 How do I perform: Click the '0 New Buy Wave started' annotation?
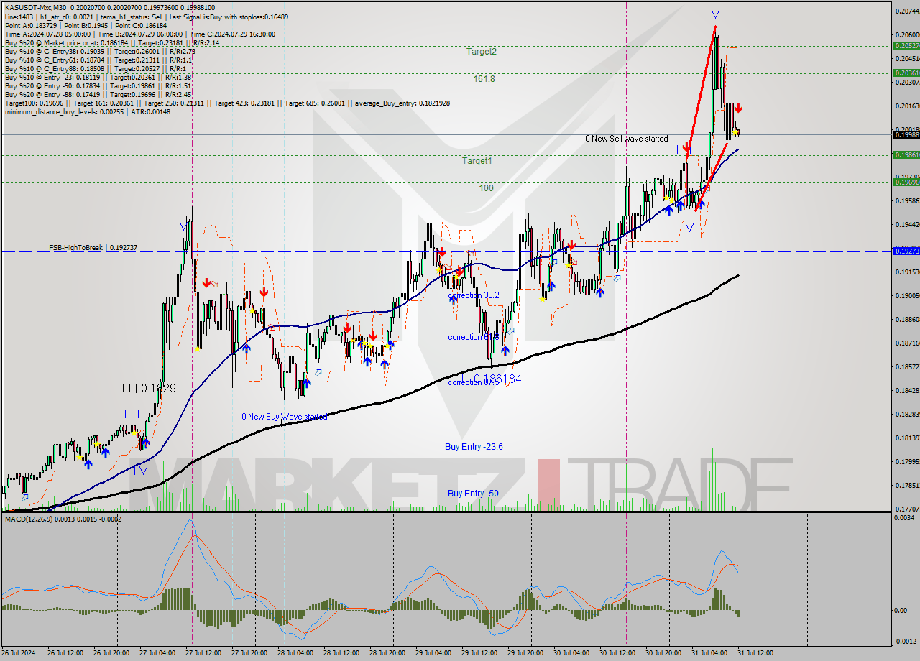[x=285, y=417]
